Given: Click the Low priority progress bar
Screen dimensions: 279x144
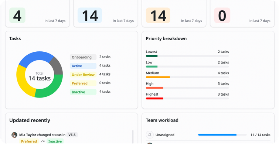Looking at the screenshot, I should click(187, 67).
